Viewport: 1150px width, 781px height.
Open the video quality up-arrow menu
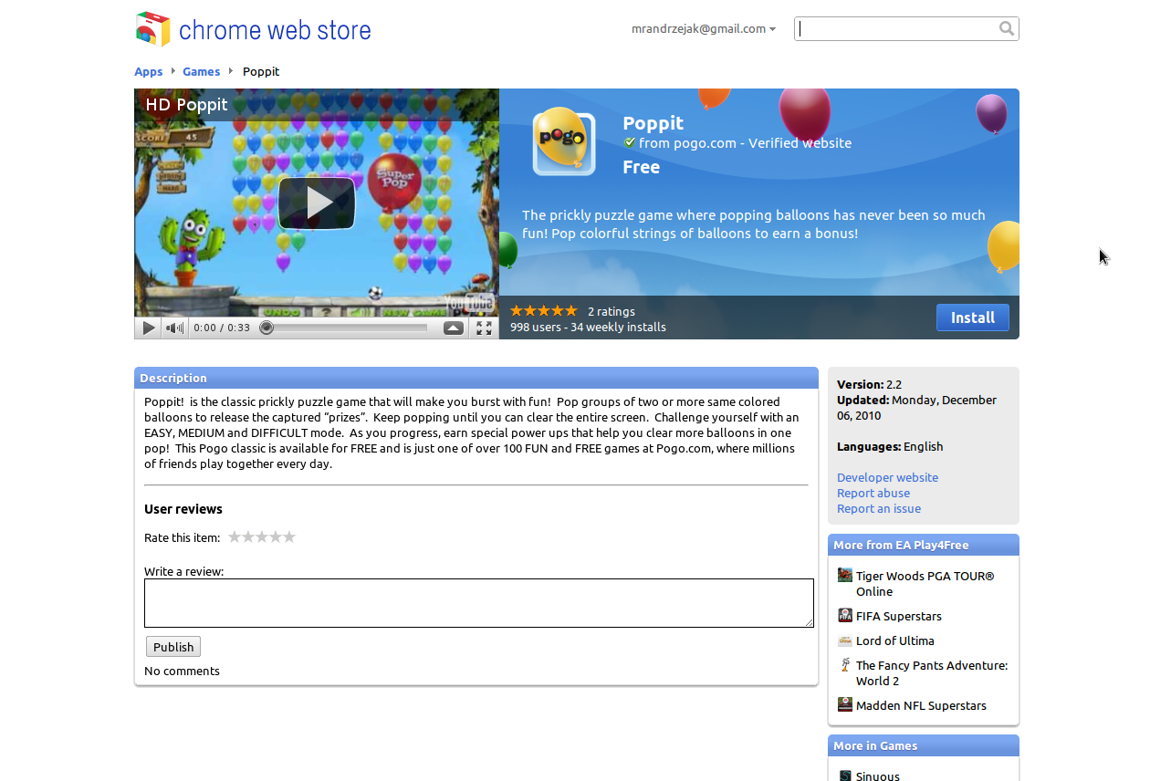454,328
